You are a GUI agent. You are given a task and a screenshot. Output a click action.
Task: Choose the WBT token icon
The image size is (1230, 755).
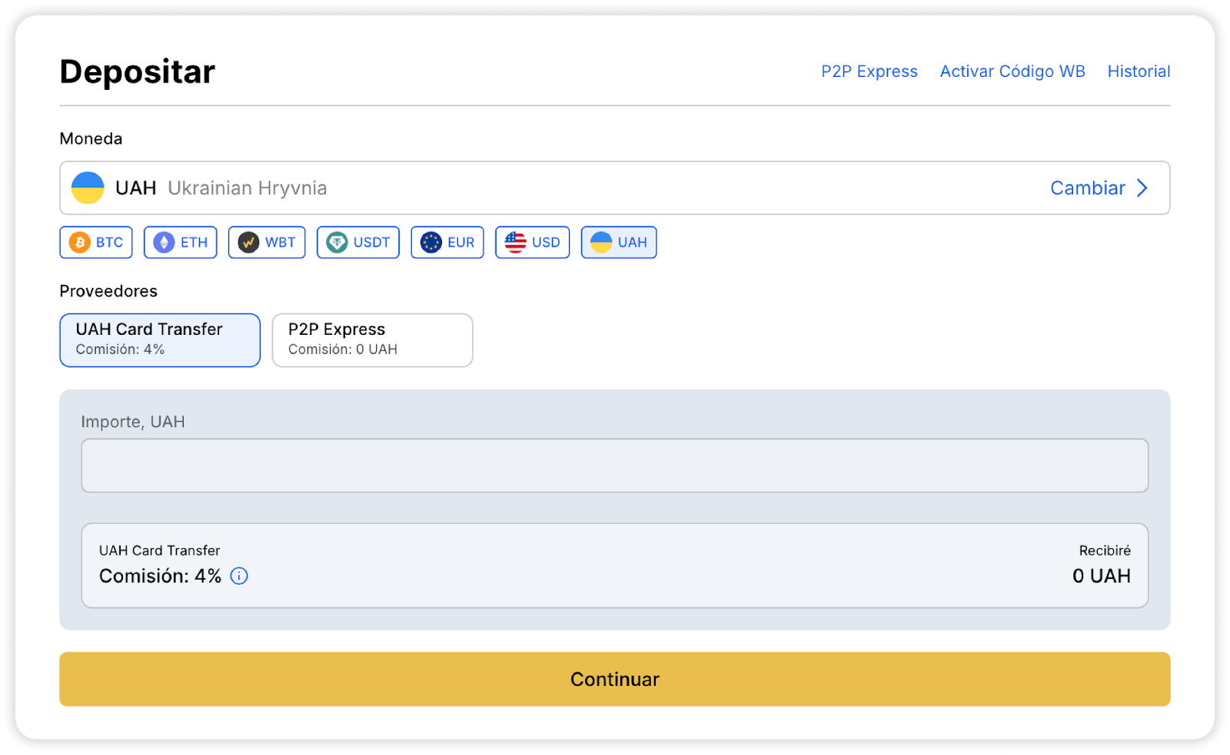pyautogui.click(x=248, y=243)
